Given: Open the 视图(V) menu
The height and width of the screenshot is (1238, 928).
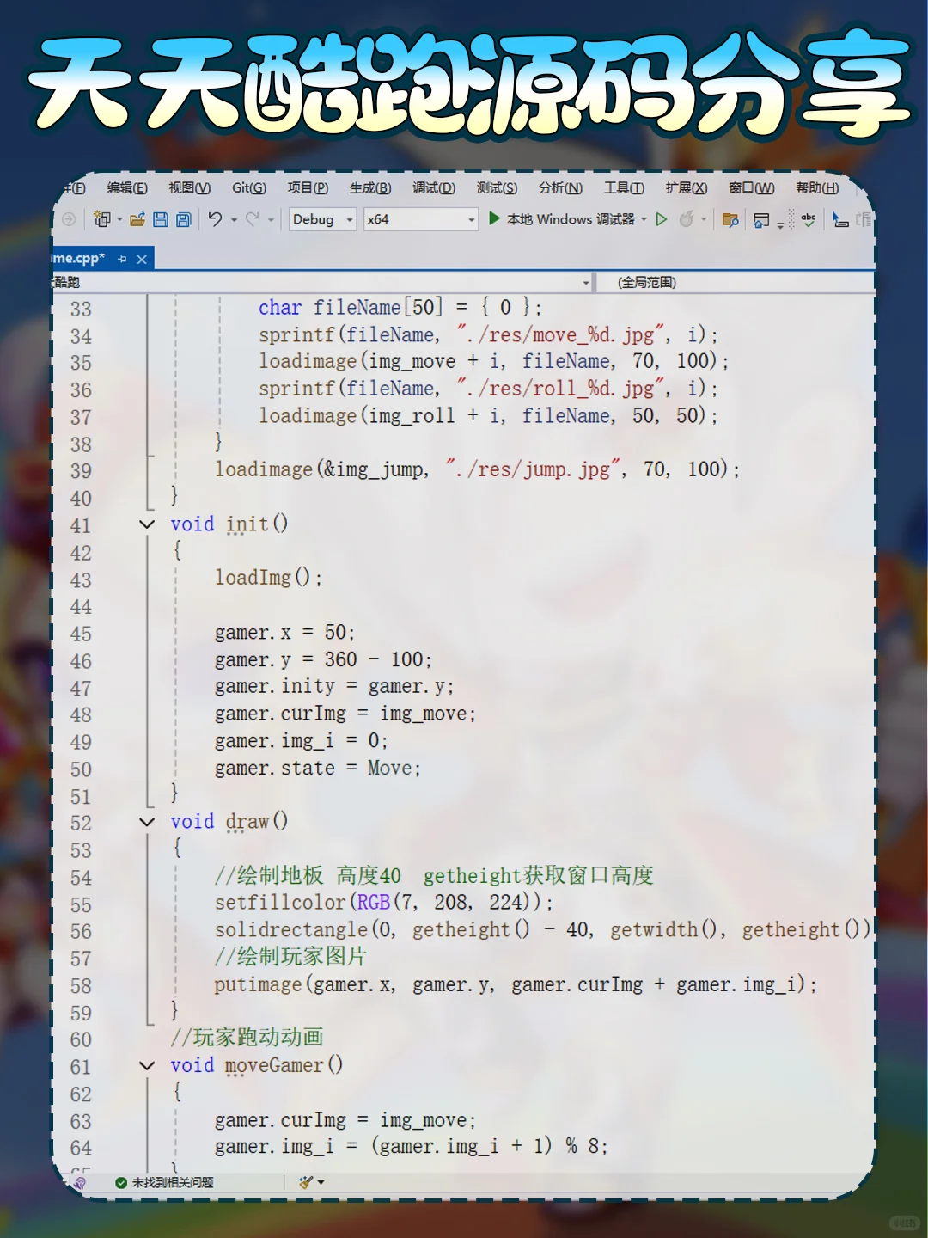Looking at the screenshot, I should [x=189, y=188].
